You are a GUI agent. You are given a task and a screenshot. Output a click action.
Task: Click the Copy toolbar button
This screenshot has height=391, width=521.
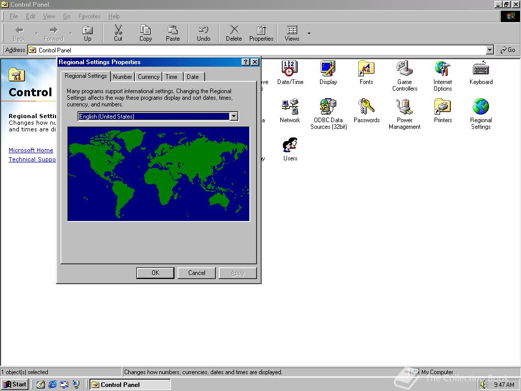(x=145, y=33)
